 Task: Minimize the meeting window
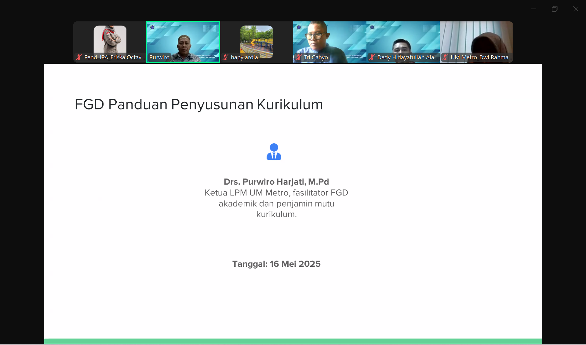pyautogui.click(x=533, y=9)
